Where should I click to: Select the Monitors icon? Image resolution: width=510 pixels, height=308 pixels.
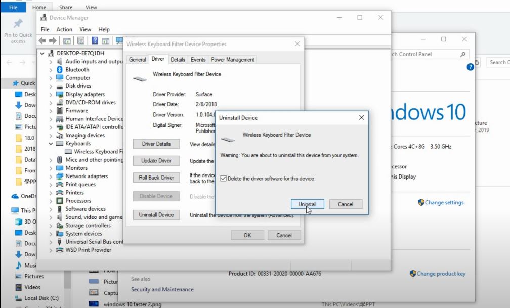pos(60,168)
